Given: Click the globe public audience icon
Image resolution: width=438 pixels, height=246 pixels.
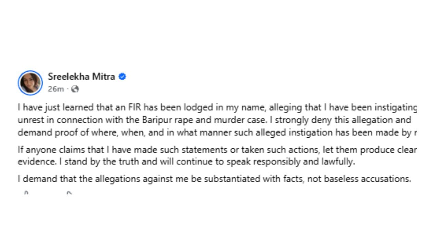Looking at the screenshot, I should click(x=75, y=89).
